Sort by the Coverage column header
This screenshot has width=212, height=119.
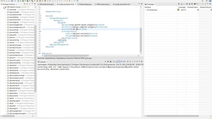182,7
